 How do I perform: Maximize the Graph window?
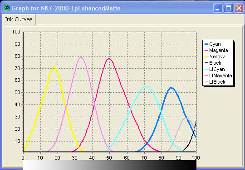coord(228,8)
